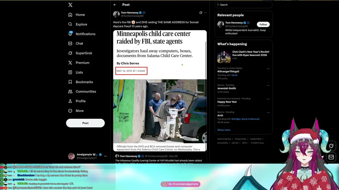
Task: Open Tom Hennessy in Relevant people
Action: click(x=234, y=23)
